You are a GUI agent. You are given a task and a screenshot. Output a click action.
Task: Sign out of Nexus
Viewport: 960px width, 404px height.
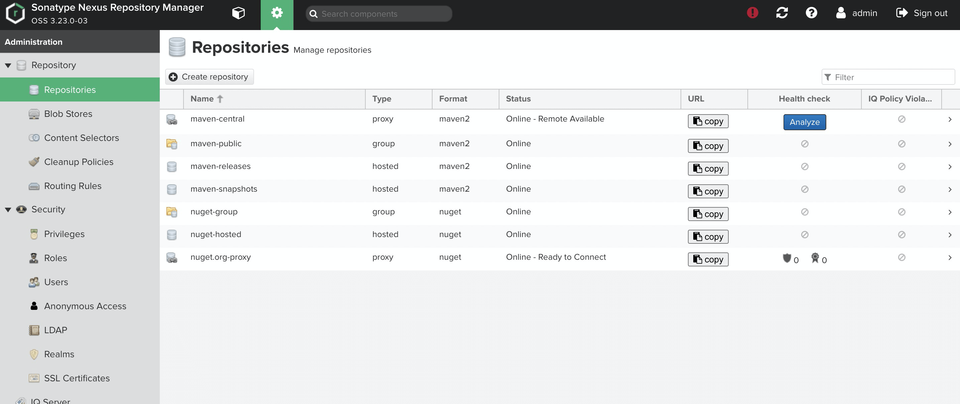(922, 13)
